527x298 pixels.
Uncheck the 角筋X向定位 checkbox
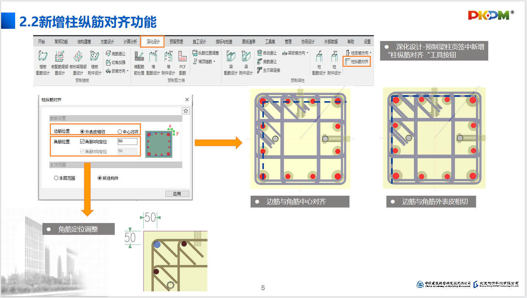pyautogui.click(x=82, y=141)
